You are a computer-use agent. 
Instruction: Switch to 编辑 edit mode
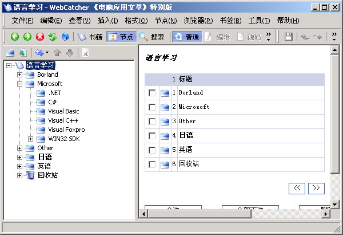tap(217, 37)
